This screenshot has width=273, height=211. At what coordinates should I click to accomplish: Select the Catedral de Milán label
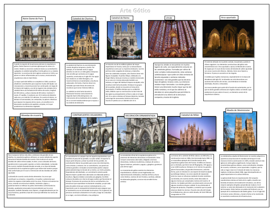pos(191,115)
